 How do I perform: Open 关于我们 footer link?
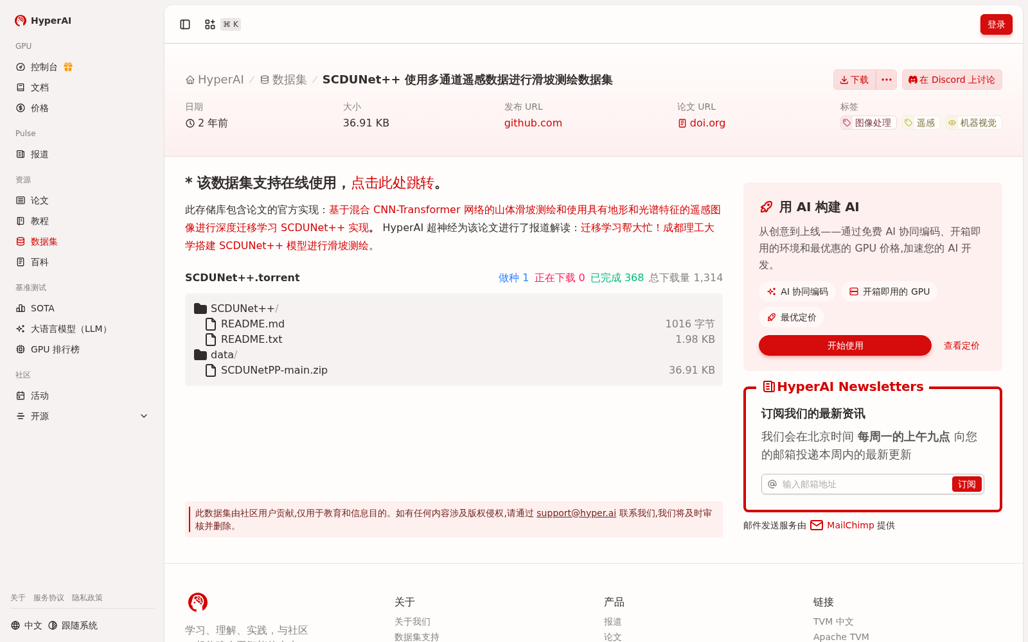click(x=412, y=621)
